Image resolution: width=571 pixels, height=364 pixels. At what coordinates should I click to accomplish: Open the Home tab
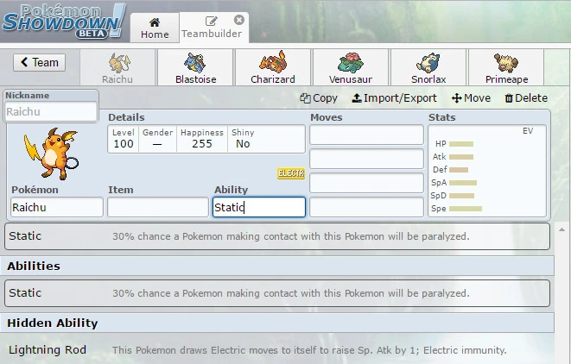pos(155,28)
